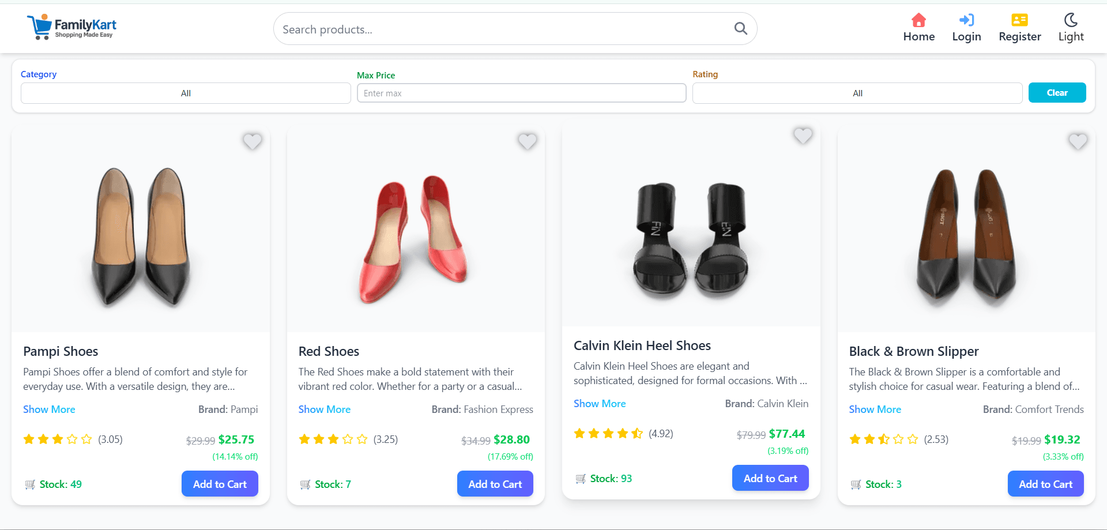The width and height of the screenshot is (1107, 530).
Task: Click the $77.44 discounted price
Action: 787,434
